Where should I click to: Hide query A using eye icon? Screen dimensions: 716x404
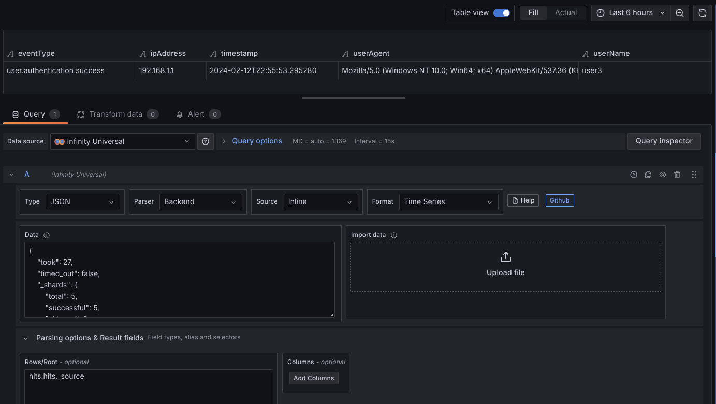click(663, 175)
